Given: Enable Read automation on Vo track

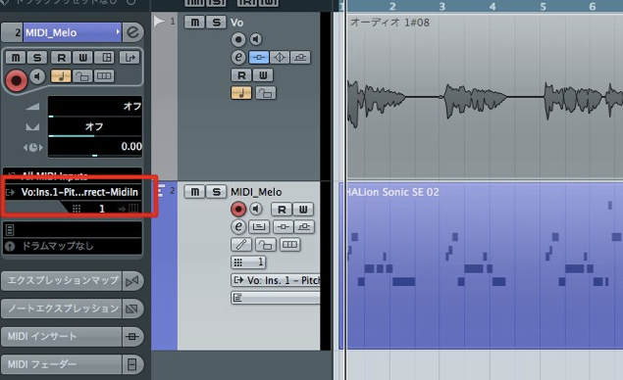Looking at the screenshot, I should click(x=241, y=75).
